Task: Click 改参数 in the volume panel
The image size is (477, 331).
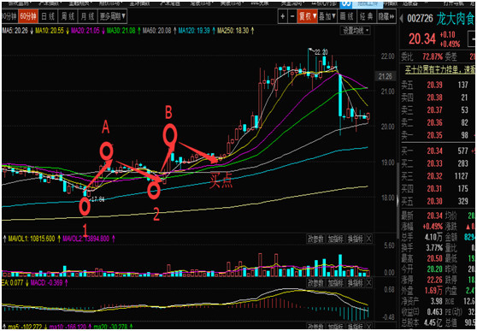Action: pos(316,239)
